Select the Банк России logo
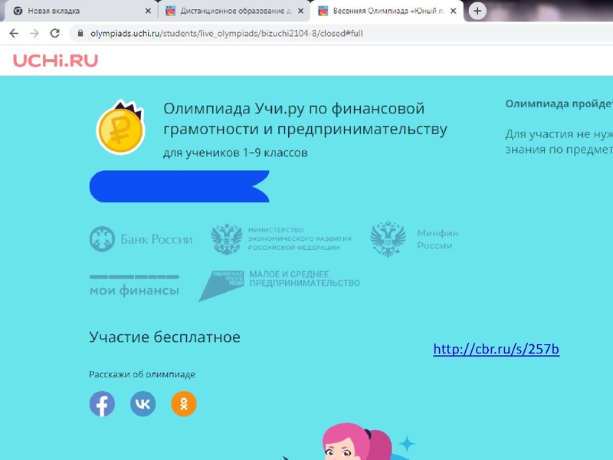Image resolution: width=613 pixels, height=460 pixels. (x=141, y=238)
